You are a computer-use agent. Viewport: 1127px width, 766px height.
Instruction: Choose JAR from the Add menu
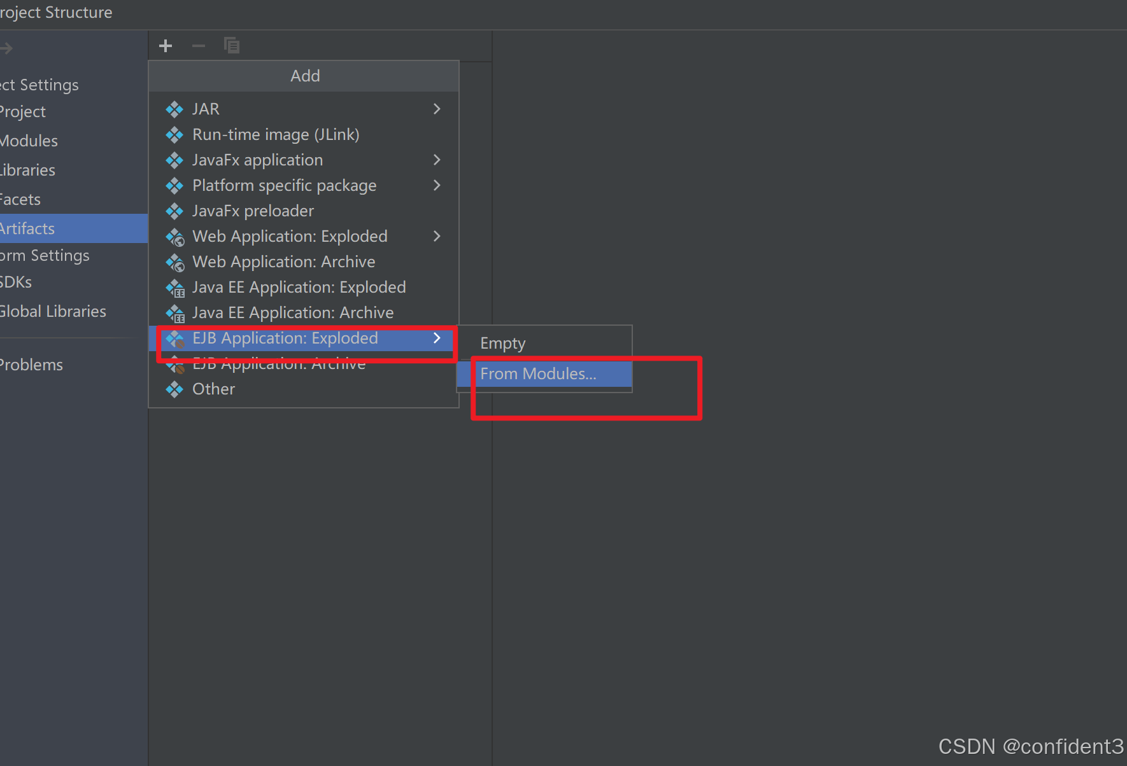pos(304,109)
